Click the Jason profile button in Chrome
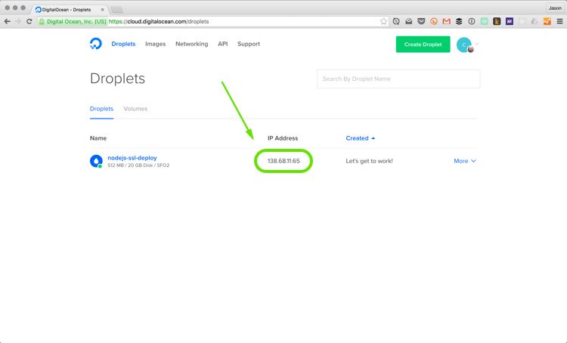This screenshot has width=567, height=343. pyautogui.click(x=555, y=8)
